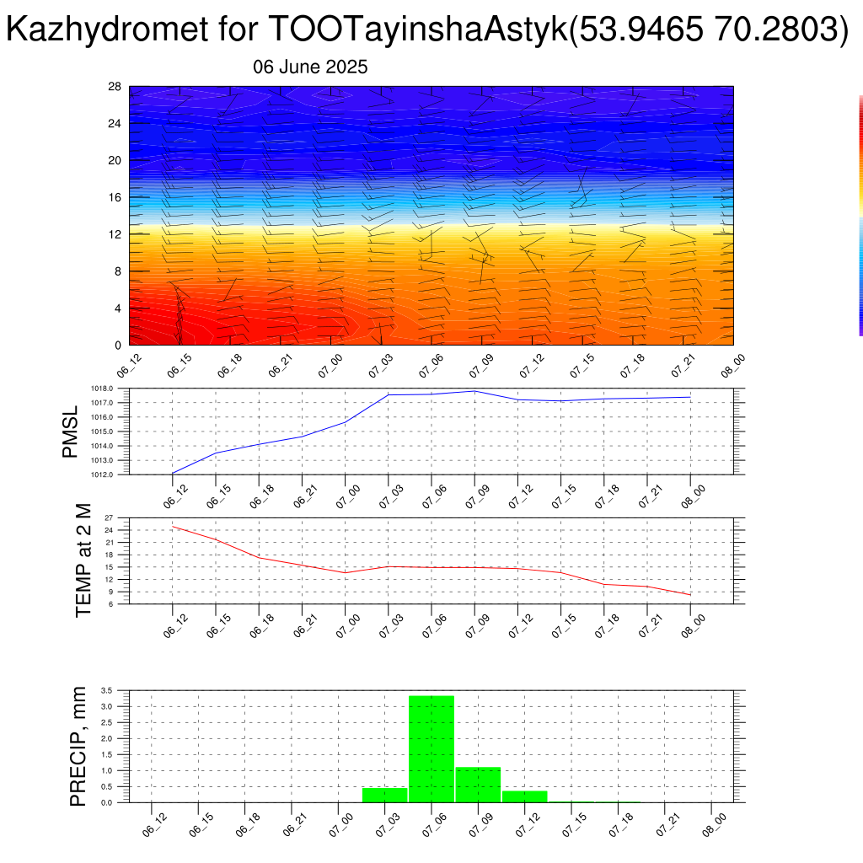Click the 0.0 value on PRECIP axis

pyautogui.click(x=107, y=802)
